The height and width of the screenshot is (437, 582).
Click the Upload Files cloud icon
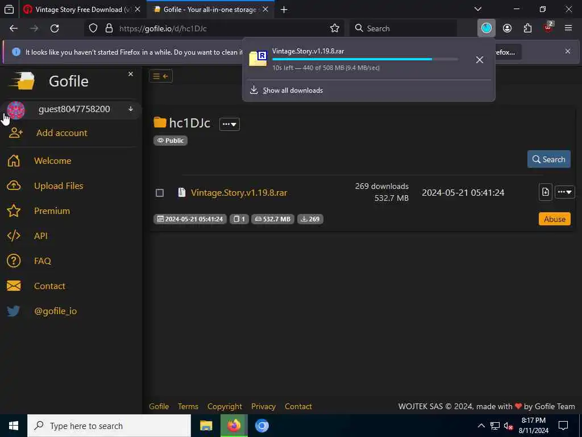tap(14, 185)
